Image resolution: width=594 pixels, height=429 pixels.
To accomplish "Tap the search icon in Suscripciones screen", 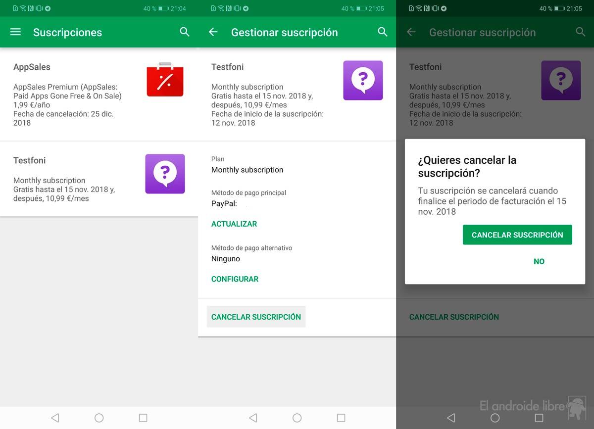I will [185, 32].
